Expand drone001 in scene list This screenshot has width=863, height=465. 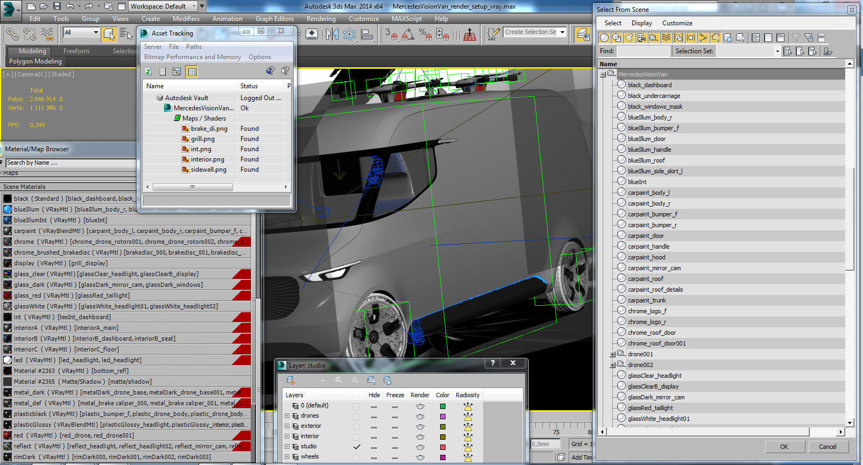point(612,355)
